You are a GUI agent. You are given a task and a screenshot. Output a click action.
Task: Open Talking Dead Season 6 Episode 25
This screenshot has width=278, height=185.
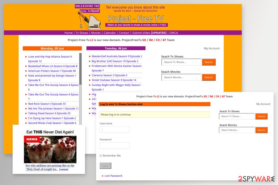pos(49,113)
